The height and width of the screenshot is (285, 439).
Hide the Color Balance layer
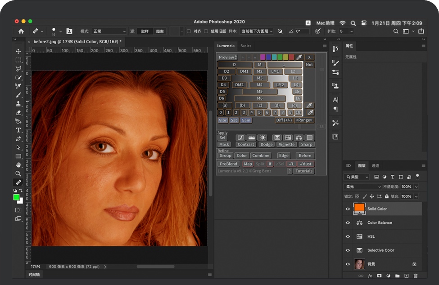click(x=348, y=223)
